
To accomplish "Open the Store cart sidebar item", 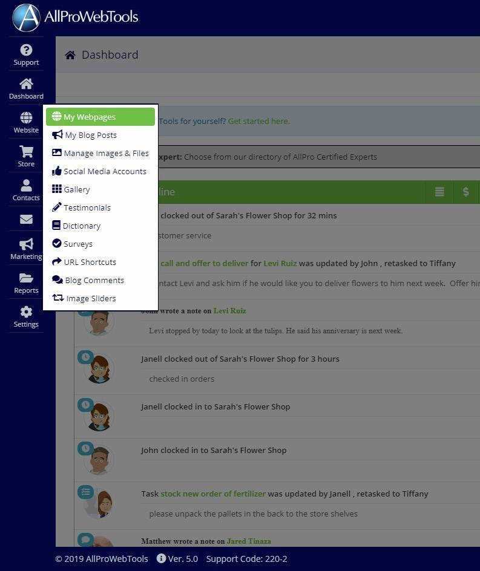I will (26, 156).
